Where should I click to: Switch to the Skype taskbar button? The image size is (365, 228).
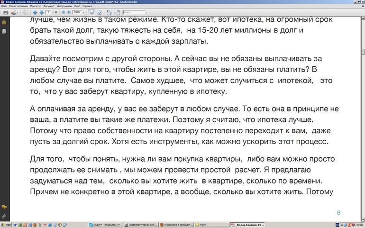(x=104, y=224)
